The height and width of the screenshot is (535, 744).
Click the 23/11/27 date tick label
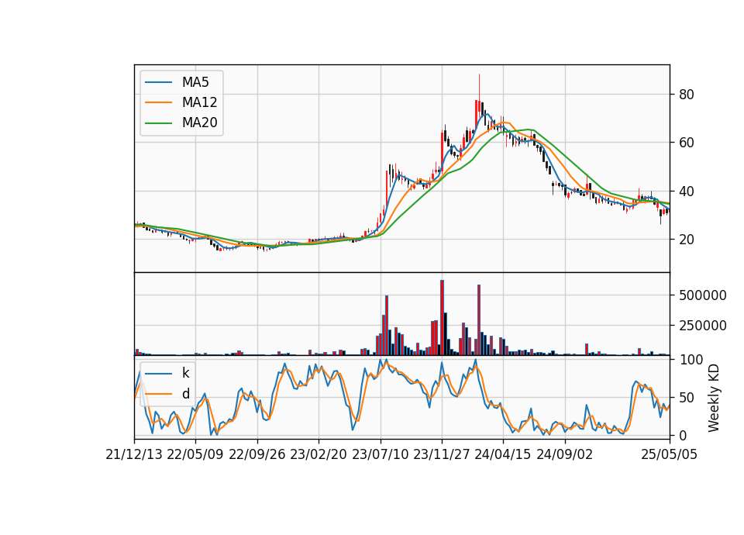pos(442,454)
